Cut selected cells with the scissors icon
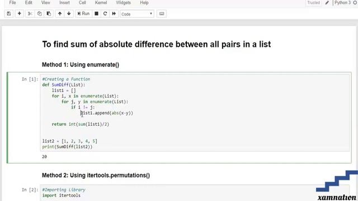The image size is (358, 201). 30,13
